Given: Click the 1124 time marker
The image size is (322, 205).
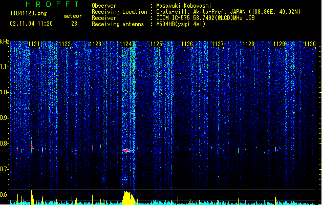Looking at the screenshot, I should [126, 44].
